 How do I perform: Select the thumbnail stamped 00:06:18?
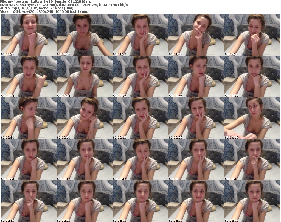140,118
